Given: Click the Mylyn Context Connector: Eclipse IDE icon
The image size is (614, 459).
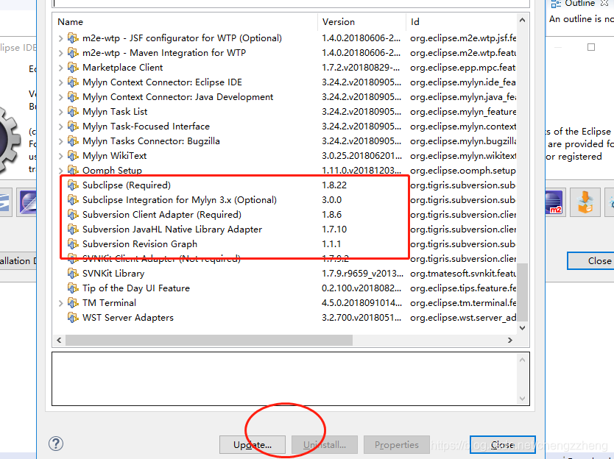Looking at the screenshot, I should 72,82.
